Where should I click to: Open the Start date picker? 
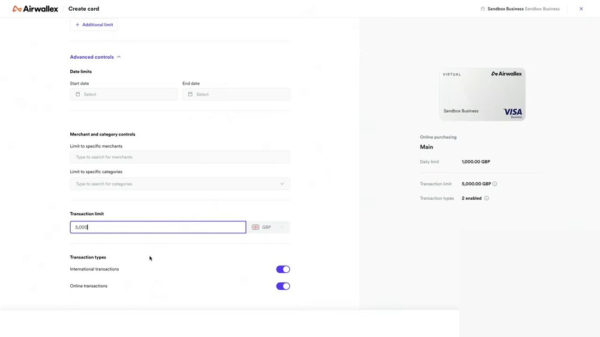pyautogui.click(x=124, y=94)
